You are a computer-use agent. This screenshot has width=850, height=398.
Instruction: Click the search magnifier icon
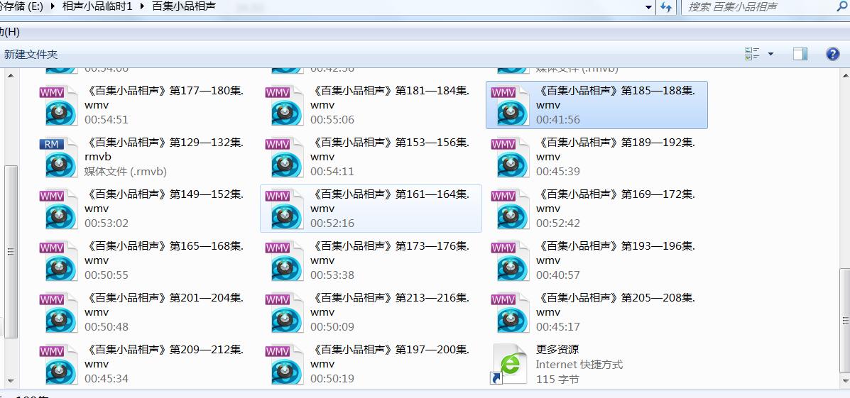tap(842, 6)
